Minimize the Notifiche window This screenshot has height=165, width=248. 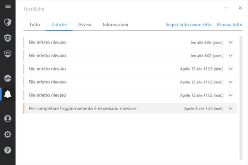pos(226,8)
